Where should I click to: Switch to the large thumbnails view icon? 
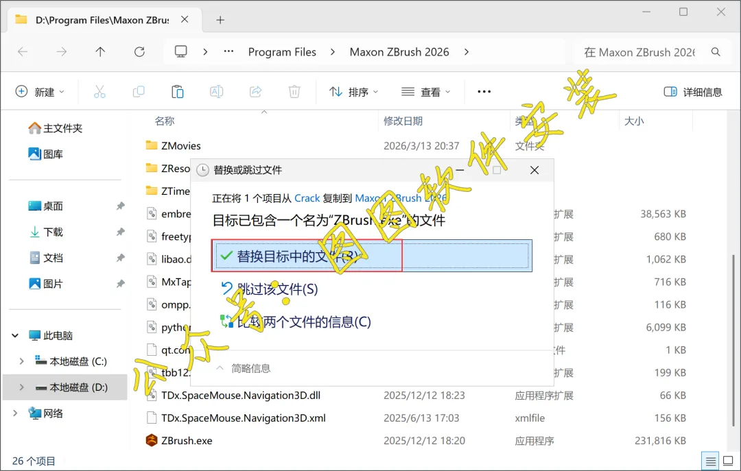[x=728, y=461]
